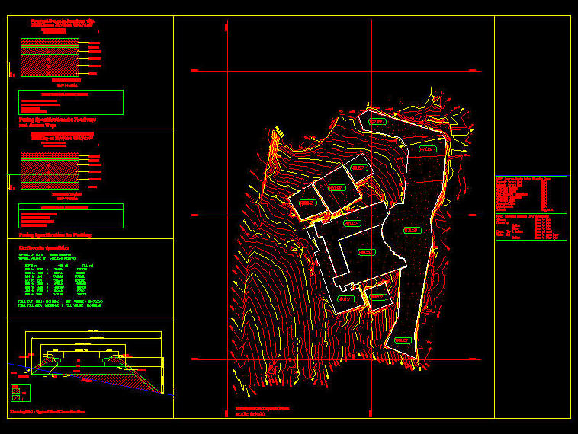This screenshot has height=434, width=578.
Task: Click the small hatch legend box
Action: tap(21, 393)
